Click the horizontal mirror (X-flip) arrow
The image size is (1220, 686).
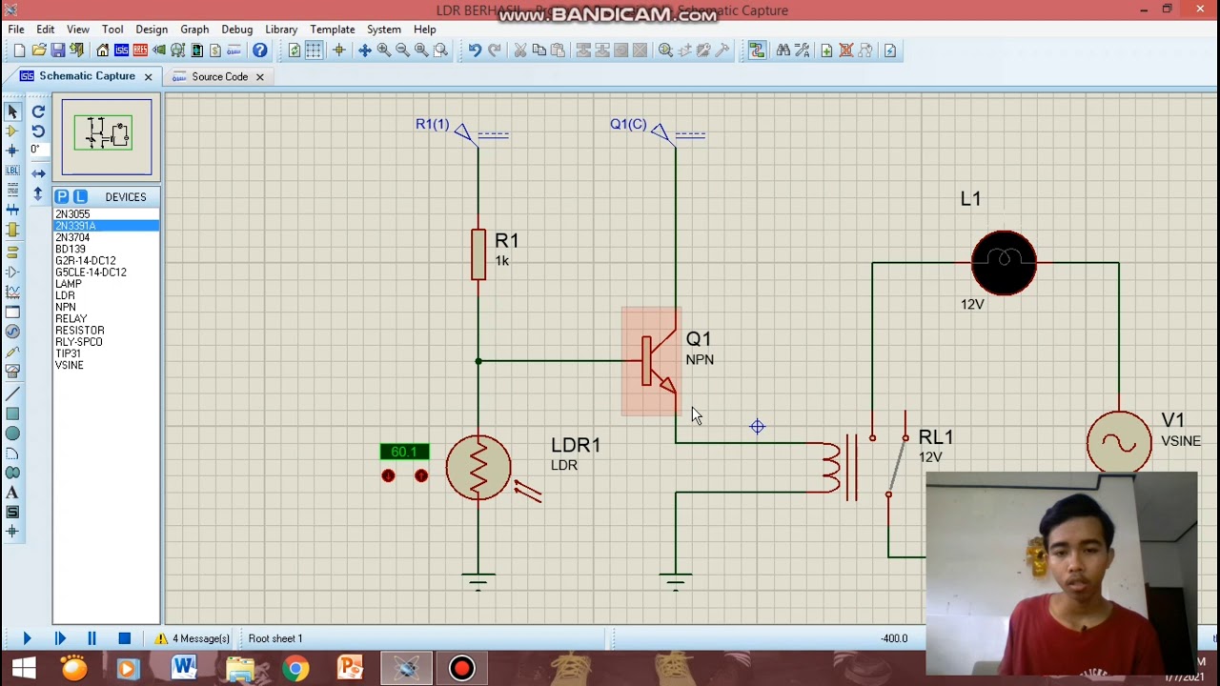pyautogui.click(x=38, y=173)
